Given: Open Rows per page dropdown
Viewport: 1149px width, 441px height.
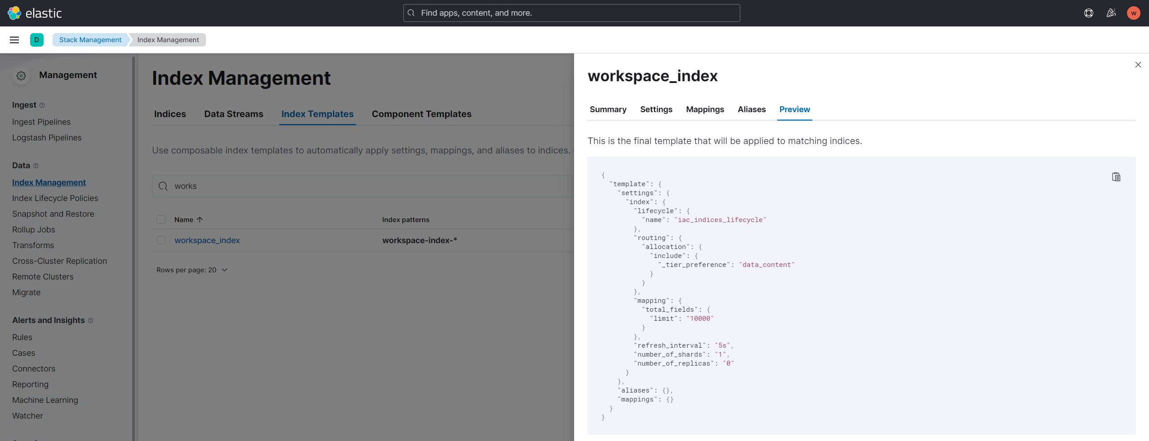Looking at the screenshot, I should (192, 270).
